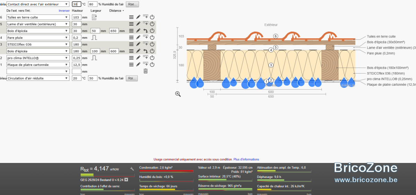Open the GEG 2020/24 Bestand standard selector

pos(126,180)
